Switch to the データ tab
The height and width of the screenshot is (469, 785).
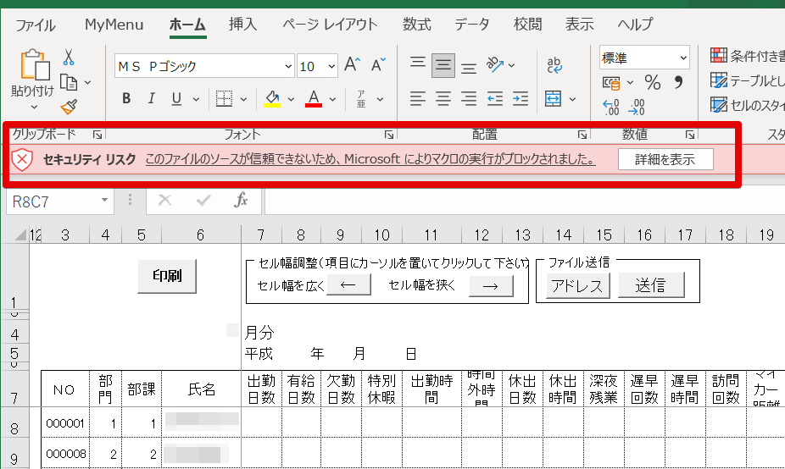pos(471,25)
